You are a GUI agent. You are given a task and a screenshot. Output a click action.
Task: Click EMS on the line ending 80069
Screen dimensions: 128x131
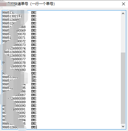click(33, 30)
